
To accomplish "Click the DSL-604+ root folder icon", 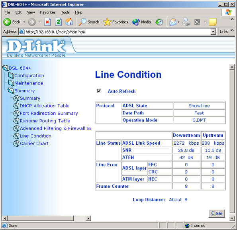I will pyautogui.click(x=5, y=68).
